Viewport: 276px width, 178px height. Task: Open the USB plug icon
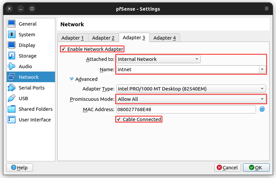click(11, 98)
